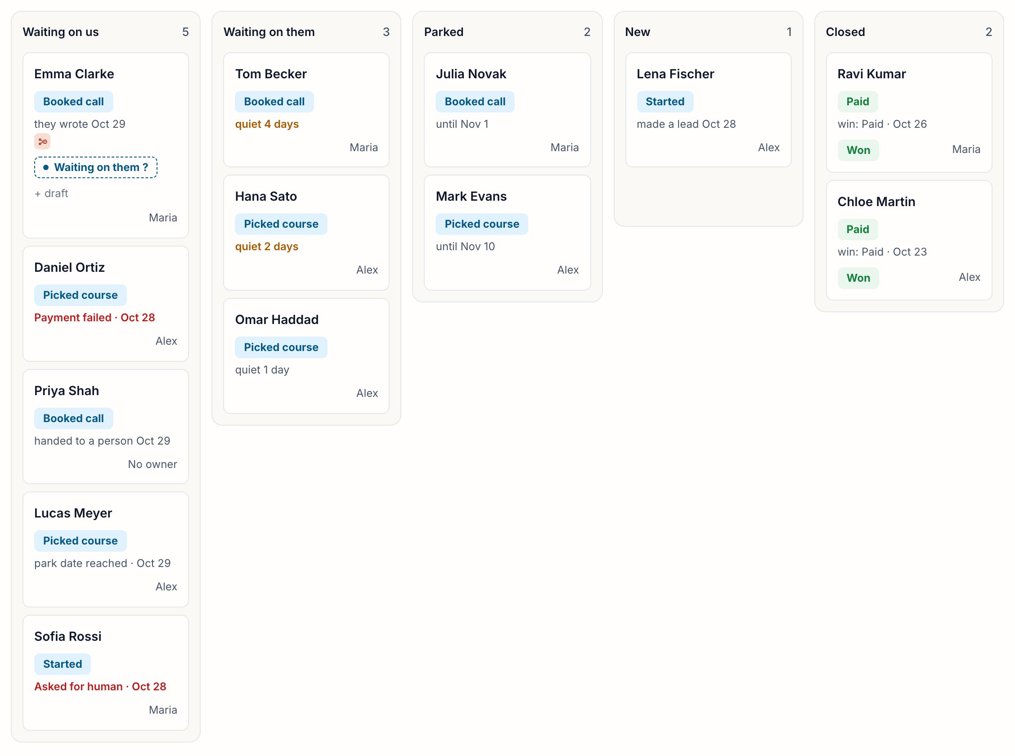The width and height of the screenshot is (1015, 756).
Task: Open the Lena Fischer card
Action: click(x=709, y=110)
